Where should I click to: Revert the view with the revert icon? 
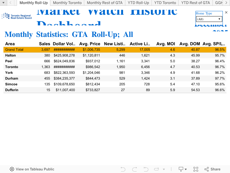click(146, 169)
